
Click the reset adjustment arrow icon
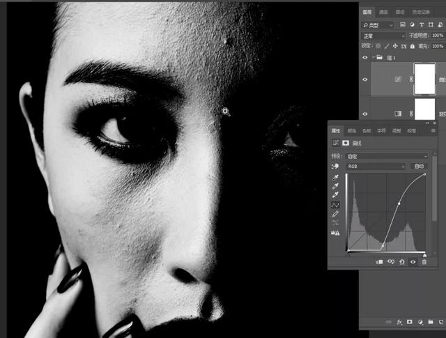[401, 262]
